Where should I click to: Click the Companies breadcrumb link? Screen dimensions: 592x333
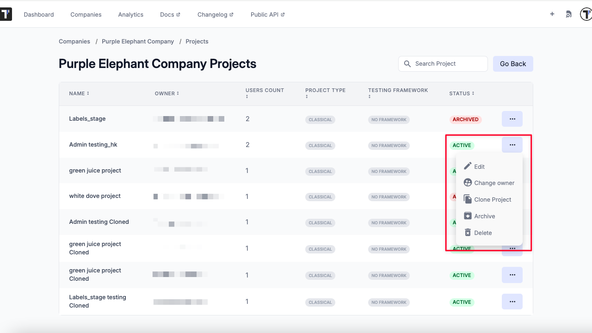[x=74, y=41]
